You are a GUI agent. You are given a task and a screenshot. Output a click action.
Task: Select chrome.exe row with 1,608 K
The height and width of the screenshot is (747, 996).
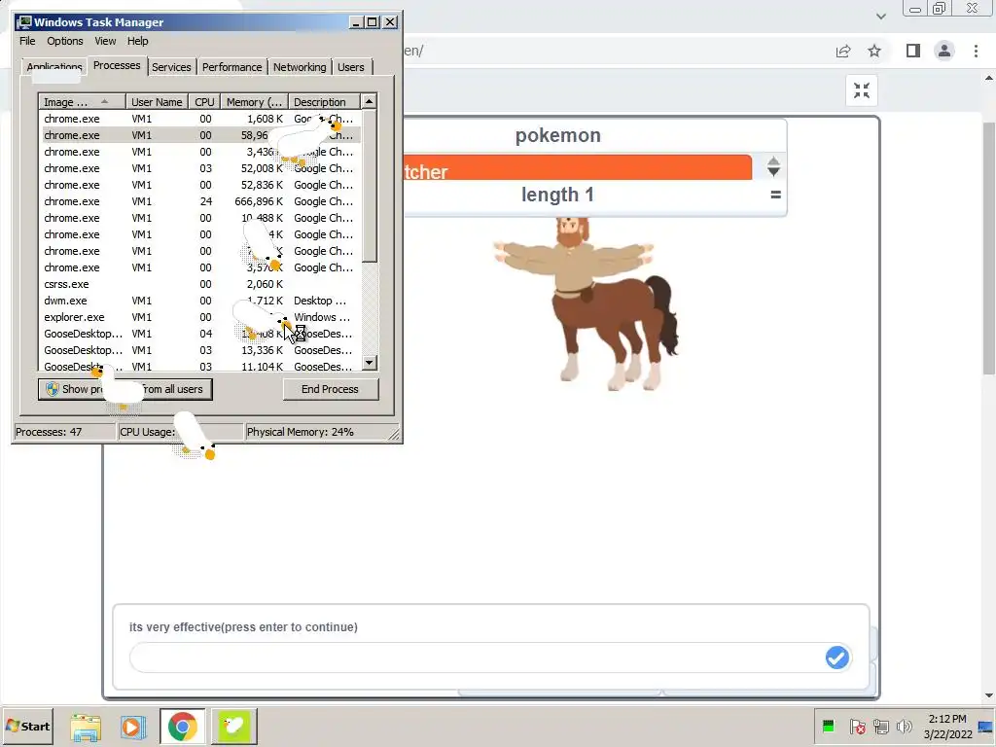pos(198,119)
